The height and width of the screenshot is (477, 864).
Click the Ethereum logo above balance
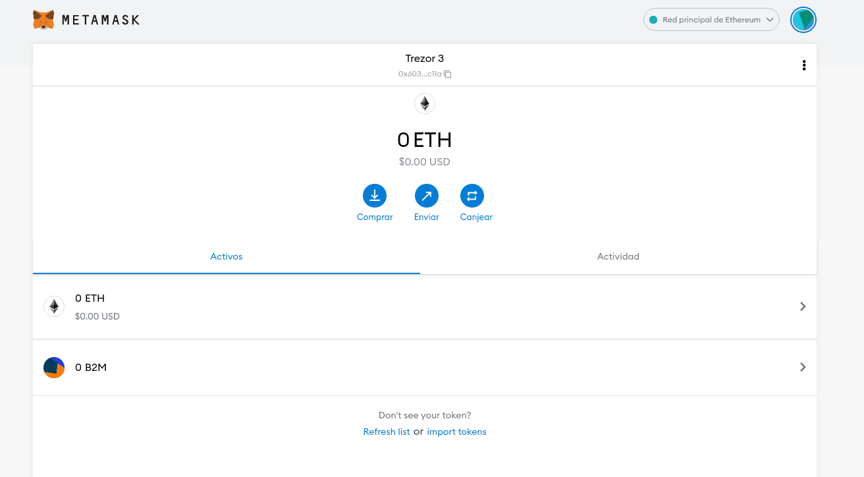tap(425, 103)
